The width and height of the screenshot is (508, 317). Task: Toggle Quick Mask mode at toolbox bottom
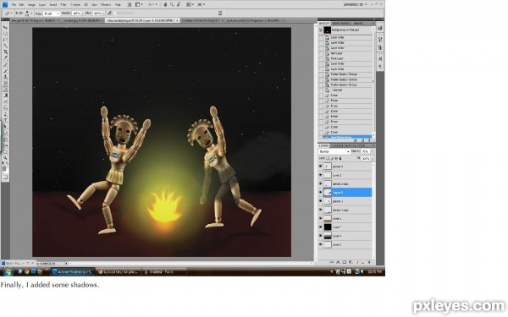click(x=5, y=178)
